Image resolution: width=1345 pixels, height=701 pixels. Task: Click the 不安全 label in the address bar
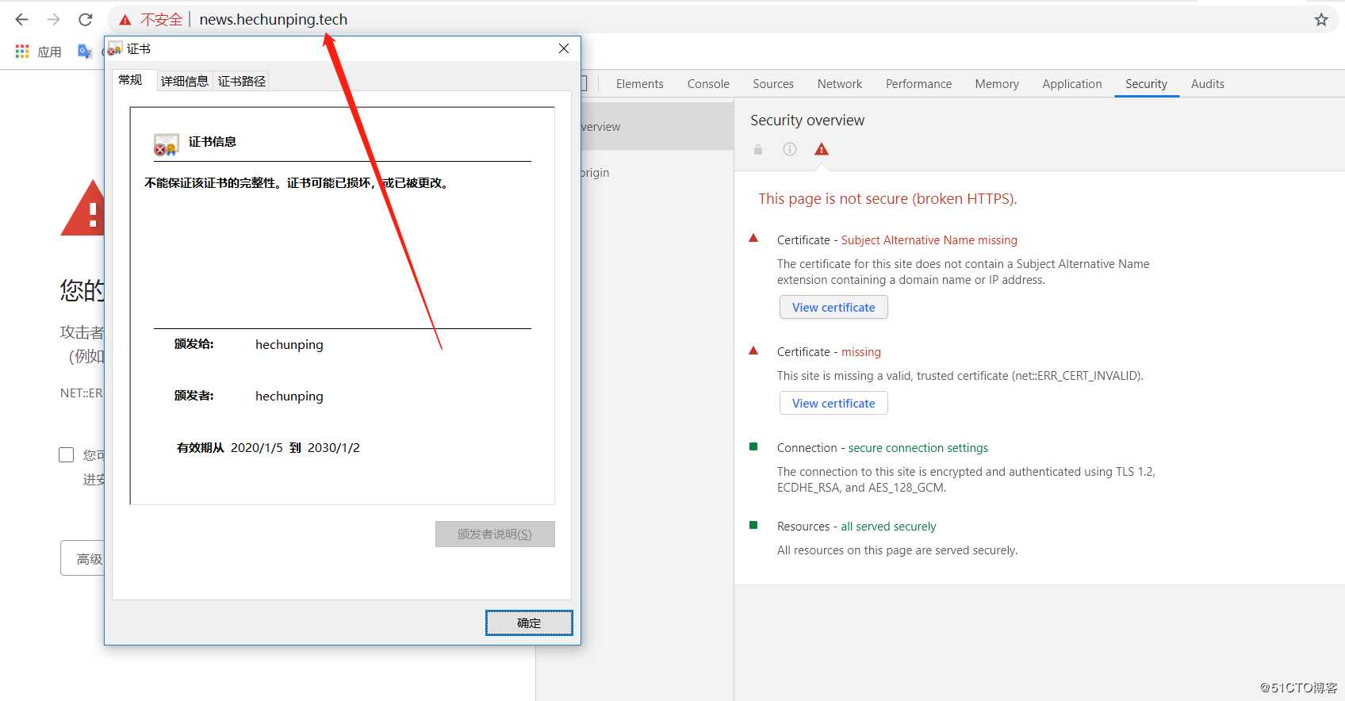pos(162,19)
